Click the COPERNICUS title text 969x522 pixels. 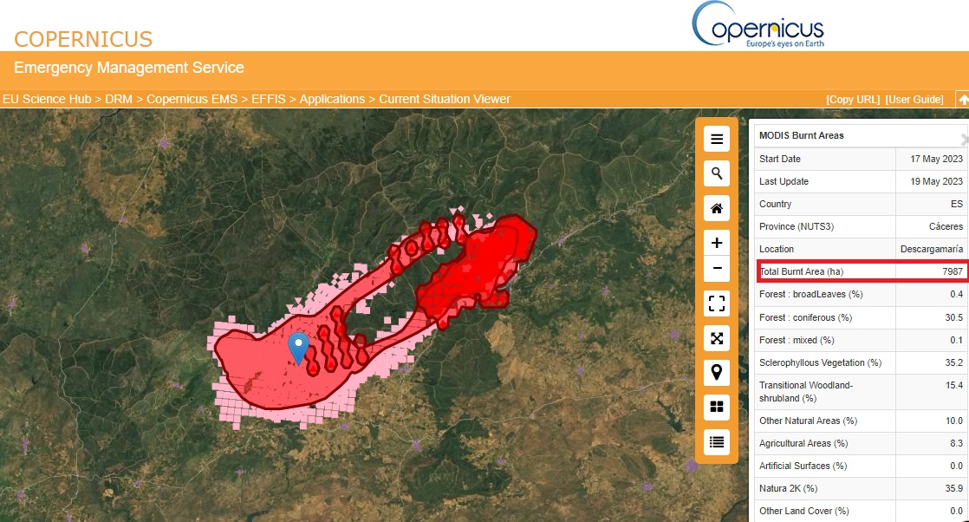(x=83, y=39)
